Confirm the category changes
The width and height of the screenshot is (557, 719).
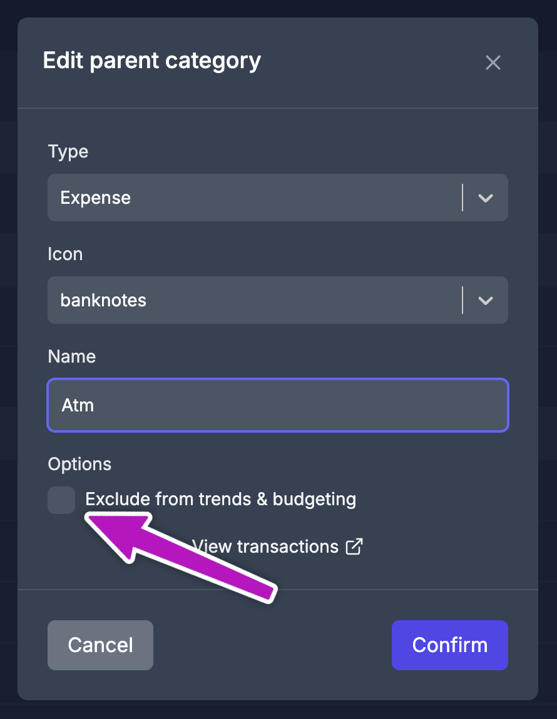449,645
